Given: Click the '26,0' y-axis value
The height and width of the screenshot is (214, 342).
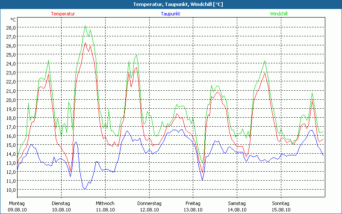Looking at the screenshot, I should (11, 46).
